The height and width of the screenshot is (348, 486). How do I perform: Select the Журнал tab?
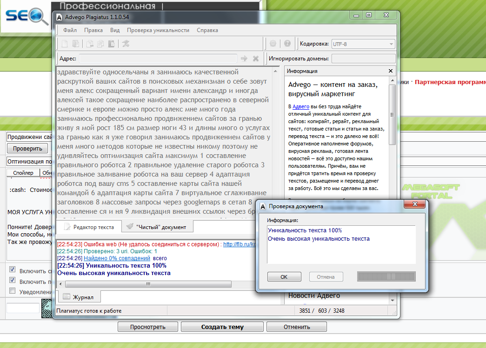pyautogui.click(x=79, y=296)
